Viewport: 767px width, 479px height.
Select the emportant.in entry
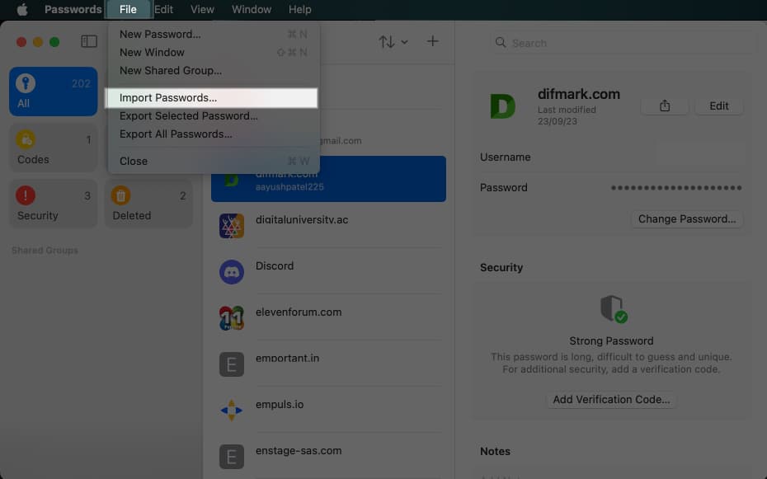[x=329, y=364]
